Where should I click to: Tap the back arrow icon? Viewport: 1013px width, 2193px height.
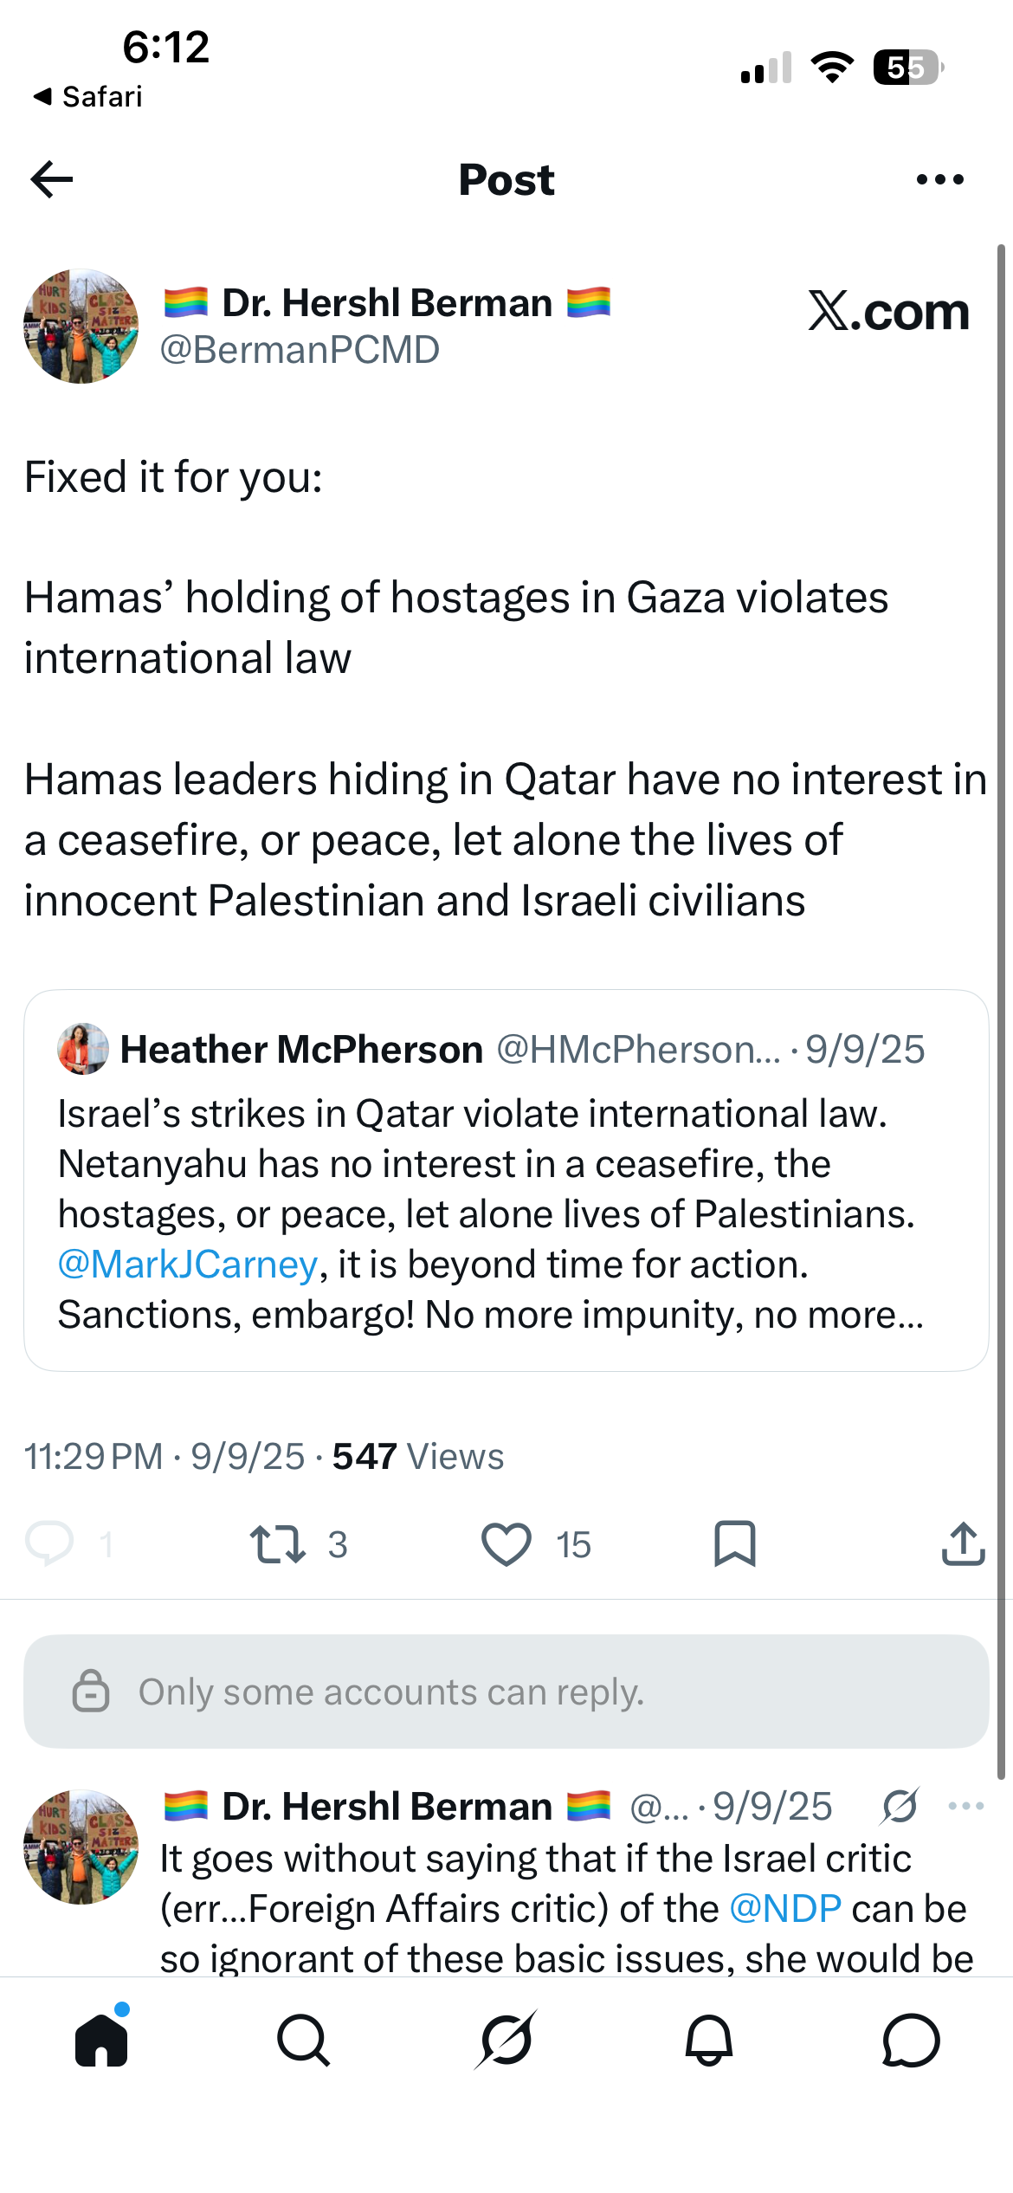coord(51,179)
